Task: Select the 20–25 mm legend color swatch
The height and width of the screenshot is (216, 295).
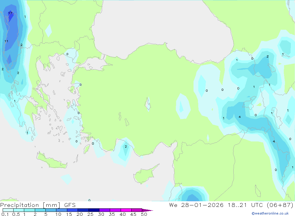Action: pos(83,210)
